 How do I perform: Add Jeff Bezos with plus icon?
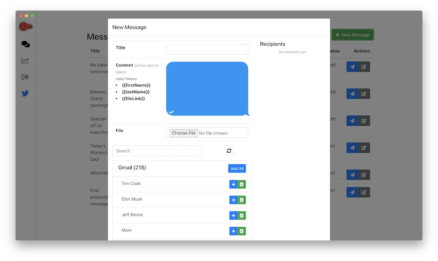click(233, 216)
